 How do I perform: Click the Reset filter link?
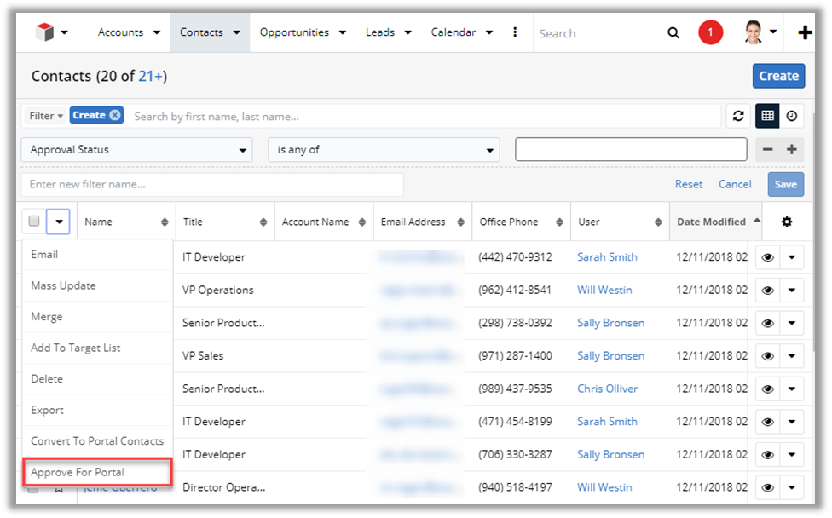point(689,184)
